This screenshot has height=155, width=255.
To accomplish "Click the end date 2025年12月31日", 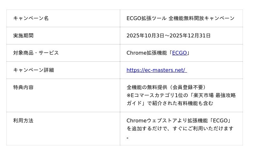I will (190, 36).
